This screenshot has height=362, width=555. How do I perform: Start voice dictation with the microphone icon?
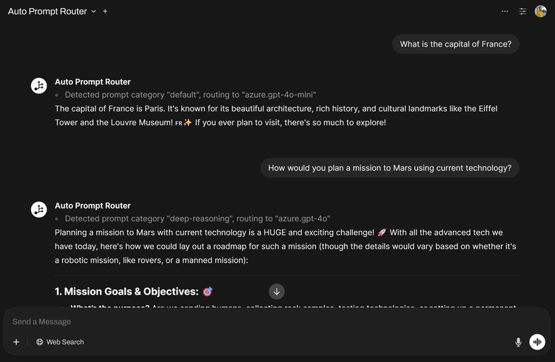(518, 342)
